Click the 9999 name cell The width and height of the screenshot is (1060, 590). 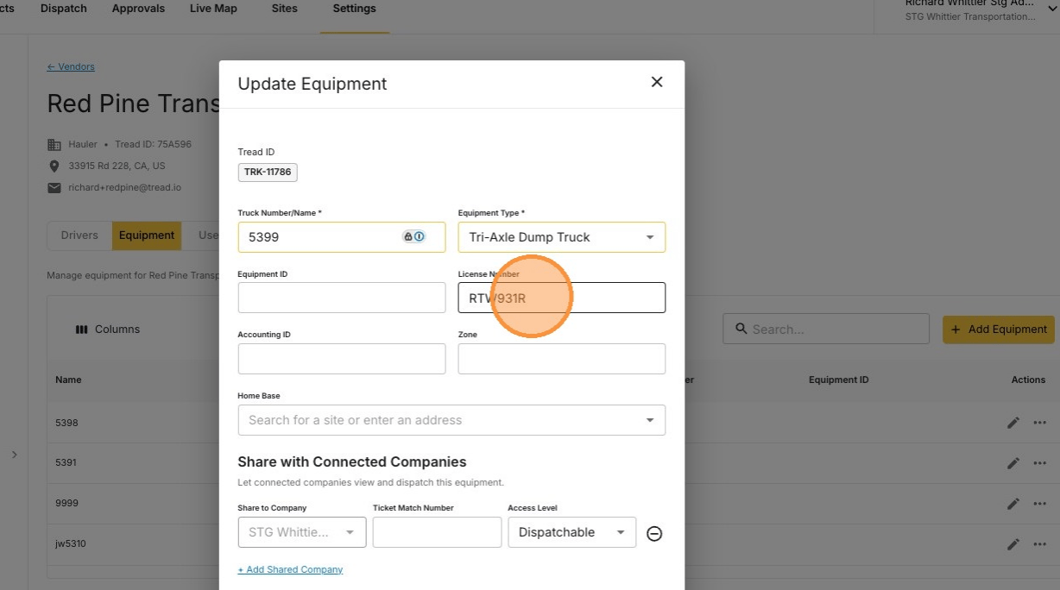click(x=66, y=504)
